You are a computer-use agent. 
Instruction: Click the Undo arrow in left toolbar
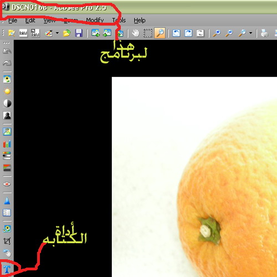pos(7,51)
